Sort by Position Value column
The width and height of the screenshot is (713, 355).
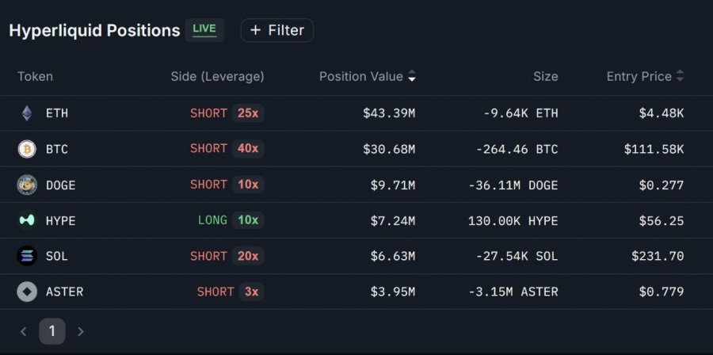point(367,77)
